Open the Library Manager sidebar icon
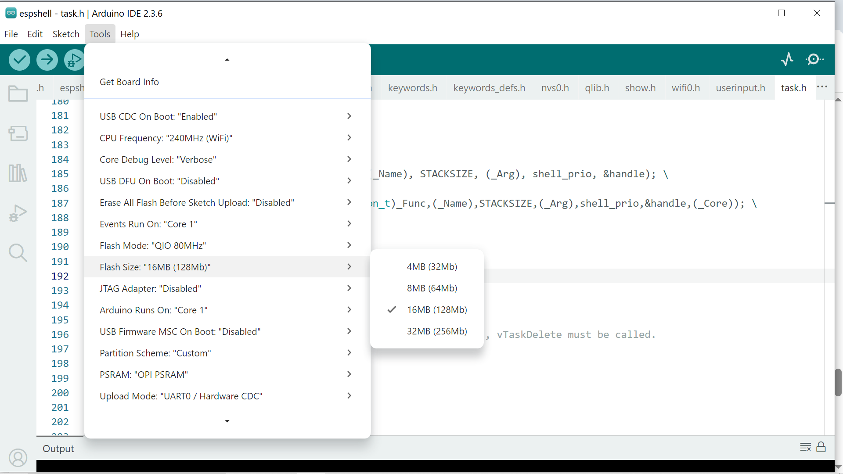This screenshot has width=843, height=474. pyautogui.click(x=18, y=173)
